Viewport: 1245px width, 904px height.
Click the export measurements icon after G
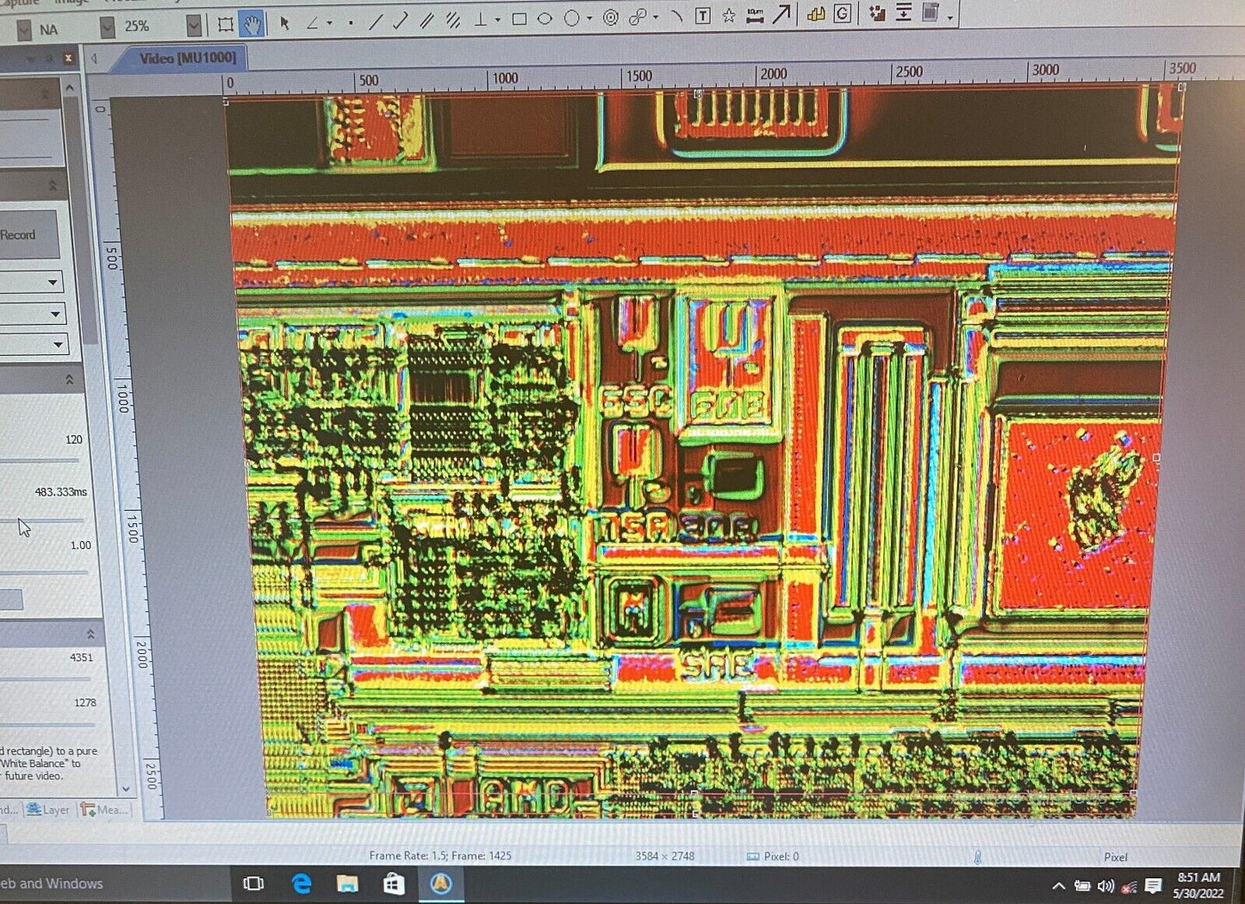click(x=877, y=13)
